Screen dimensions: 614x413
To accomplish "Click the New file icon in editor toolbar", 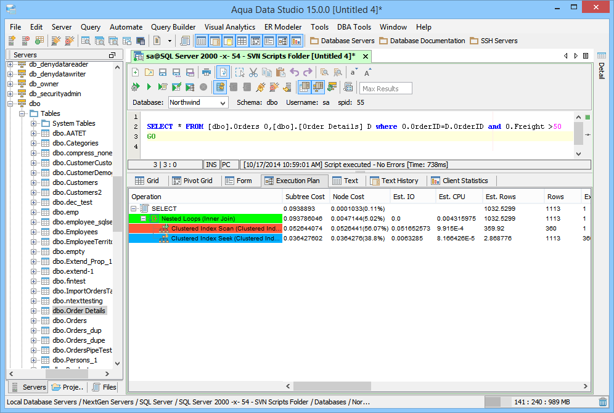I will (x=135, y=72).
